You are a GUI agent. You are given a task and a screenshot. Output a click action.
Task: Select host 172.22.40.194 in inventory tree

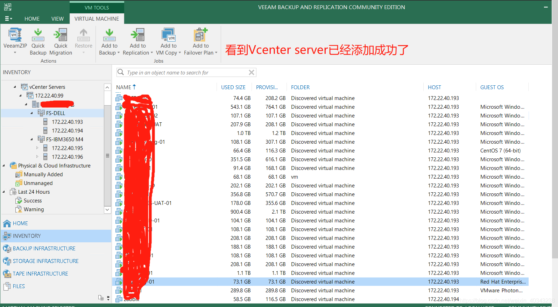tap(67, 130)
